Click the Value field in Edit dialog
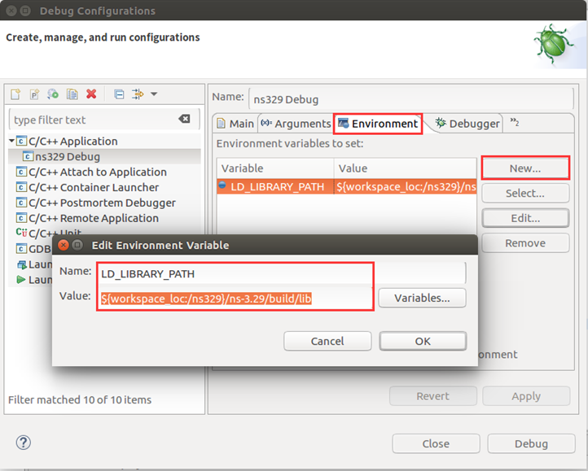This screenshot has height=471, width=588. pos(235,299)
